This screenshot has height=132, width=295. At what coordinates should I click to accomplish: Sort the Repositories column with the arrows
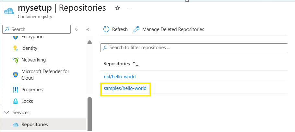136,64
